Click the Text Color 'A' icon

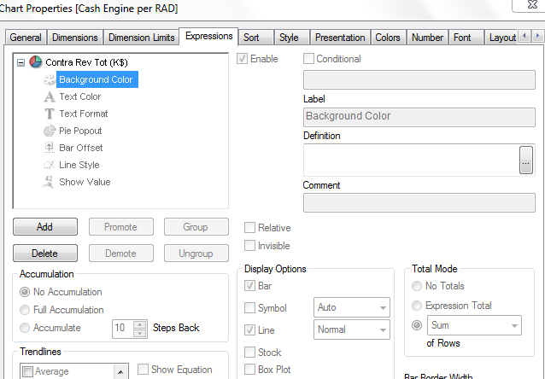(50, 96)
